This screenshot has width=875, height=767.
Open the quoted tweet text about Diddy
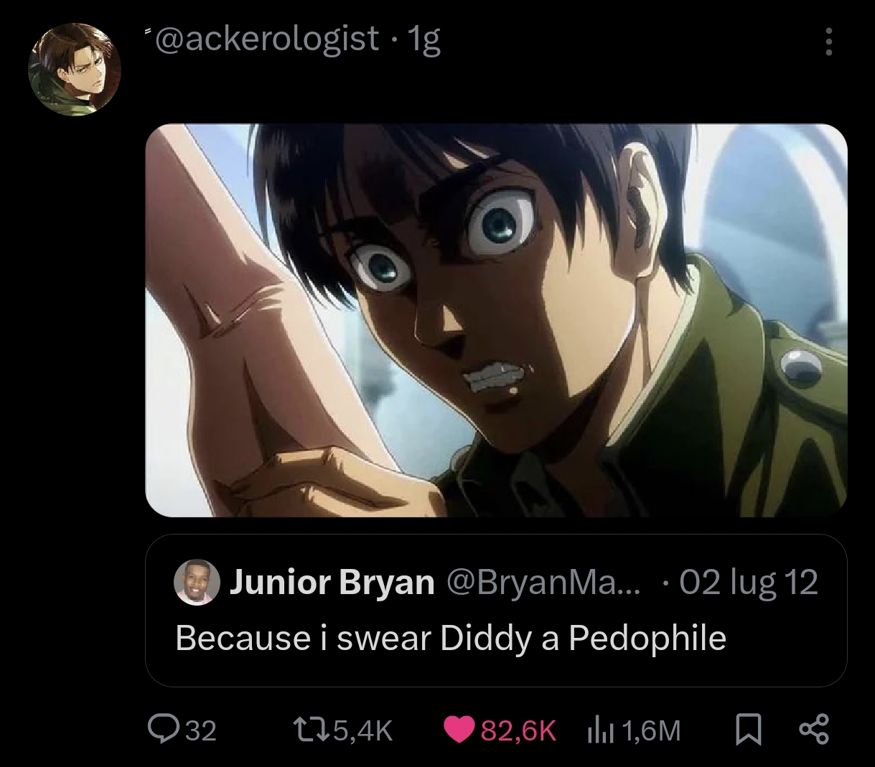tap(451, 637)
